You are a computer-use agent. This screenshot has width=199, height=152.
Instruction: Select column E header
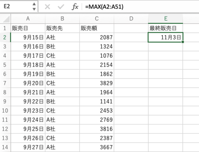(x=166, y=19)
